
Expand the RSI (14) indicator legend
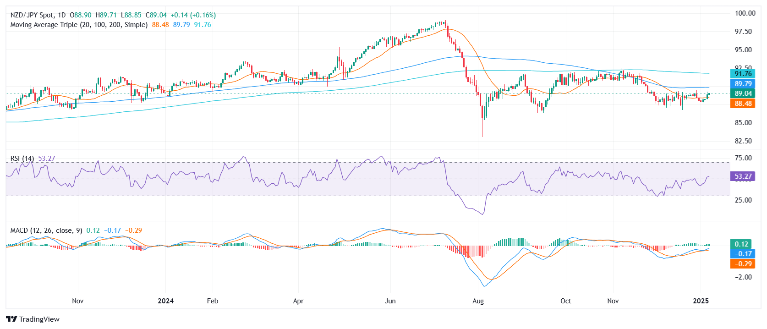pos(22,159)
